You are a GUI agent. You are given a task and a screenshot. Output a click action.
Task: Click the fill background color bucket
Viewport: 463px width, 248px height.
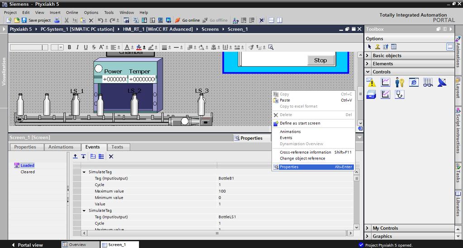pos(139,47)
